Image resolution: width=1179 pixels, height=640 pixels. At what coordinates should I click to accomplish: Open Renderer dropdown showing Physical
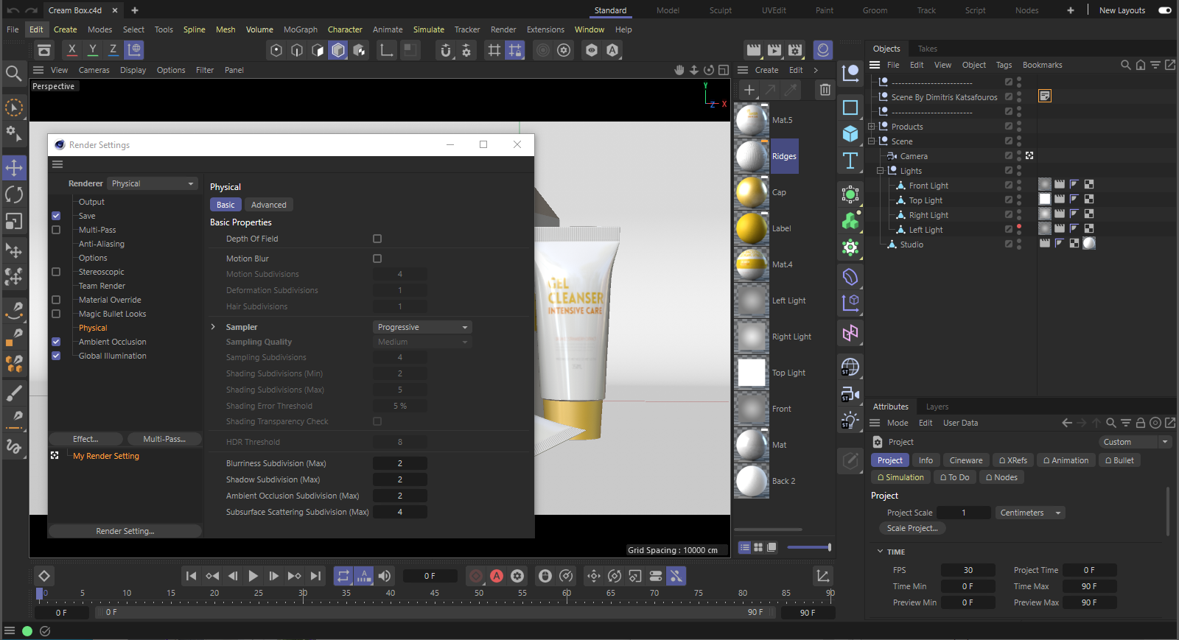tap(153, 183)
